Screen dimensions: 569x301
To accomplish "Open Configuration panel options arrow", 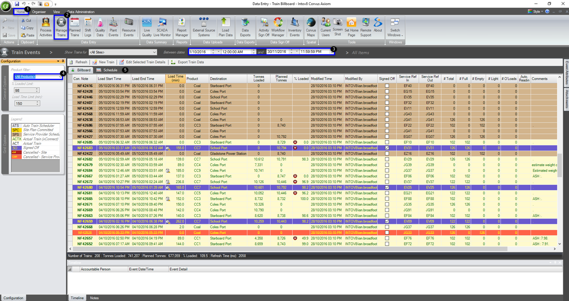I will click(58, 61).
